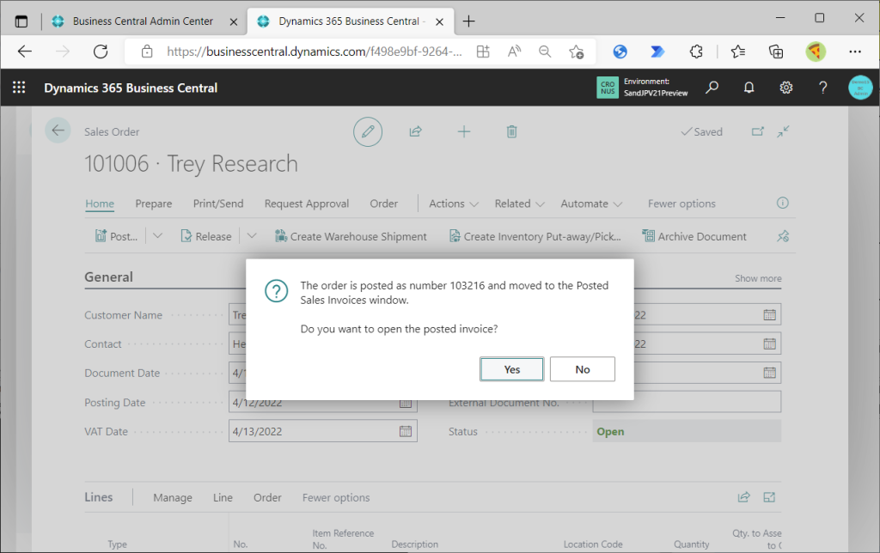Open browser Settings and more menu
880x553 pixels.
coord(855,52)
